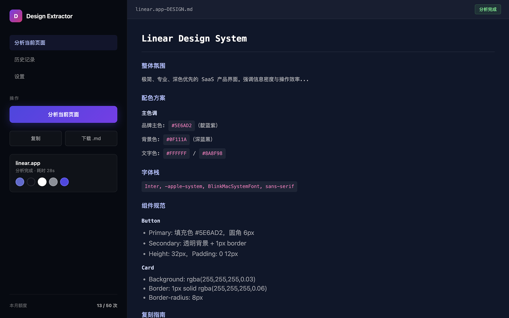Click the white color swatch
Screen dimensions: 509x318
42,182
